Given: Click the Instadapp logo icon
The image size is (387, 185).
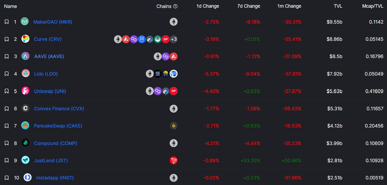Looking at the screenshot, I should [28, 178].
